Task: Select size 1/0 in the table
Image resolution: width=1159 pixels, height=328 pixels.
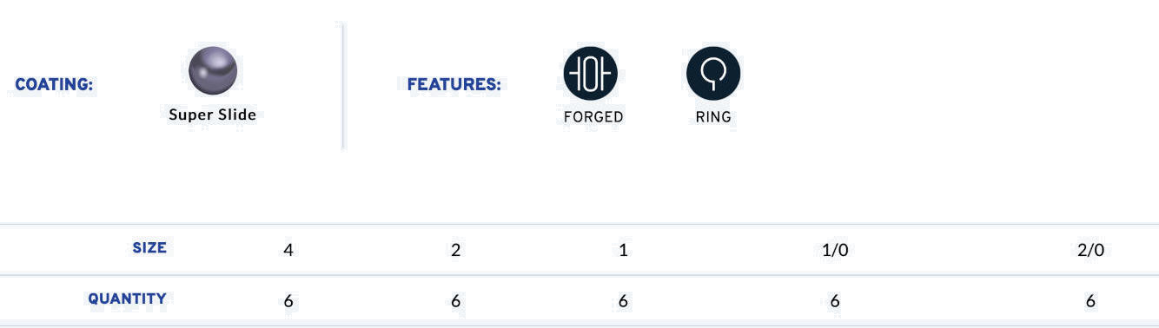Action: coord(835,250)
